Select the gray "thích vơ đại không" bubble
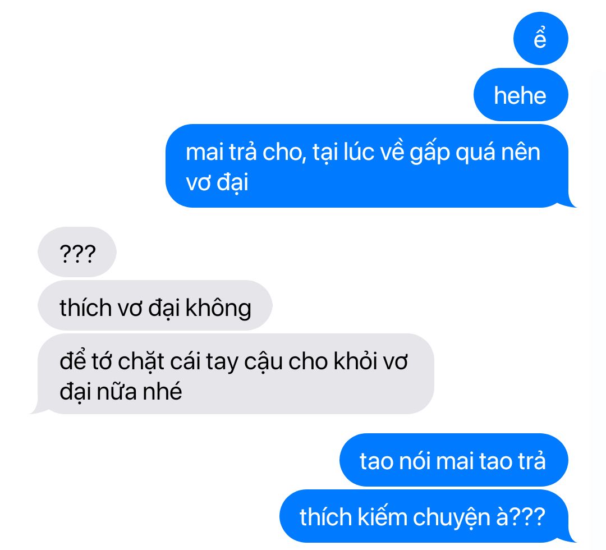The width and height of the screenshot is (606, 550). pos(155,305)
